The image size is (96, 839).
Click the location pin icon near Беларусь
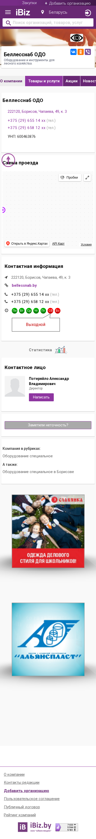[x=42, y=12]
